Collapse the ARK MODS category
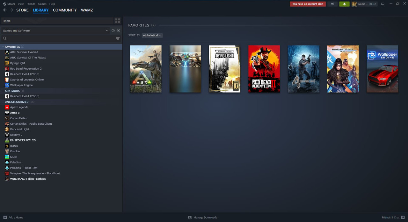Screen dimensions: 408x222 click(x=3, y=91)
